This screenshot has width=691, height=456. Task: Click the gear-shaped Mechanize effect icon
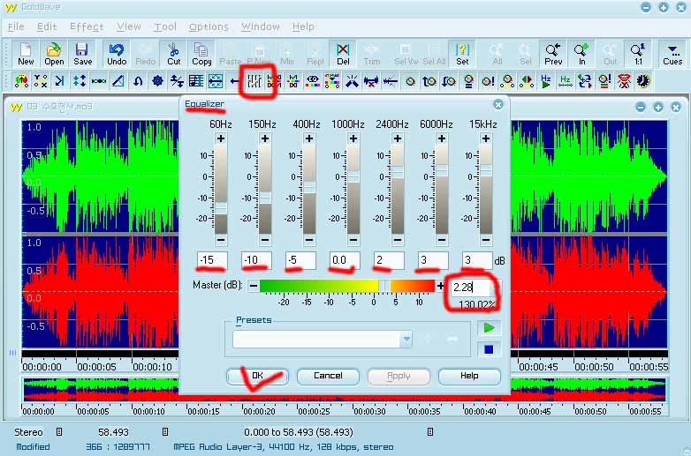(157, 81)
